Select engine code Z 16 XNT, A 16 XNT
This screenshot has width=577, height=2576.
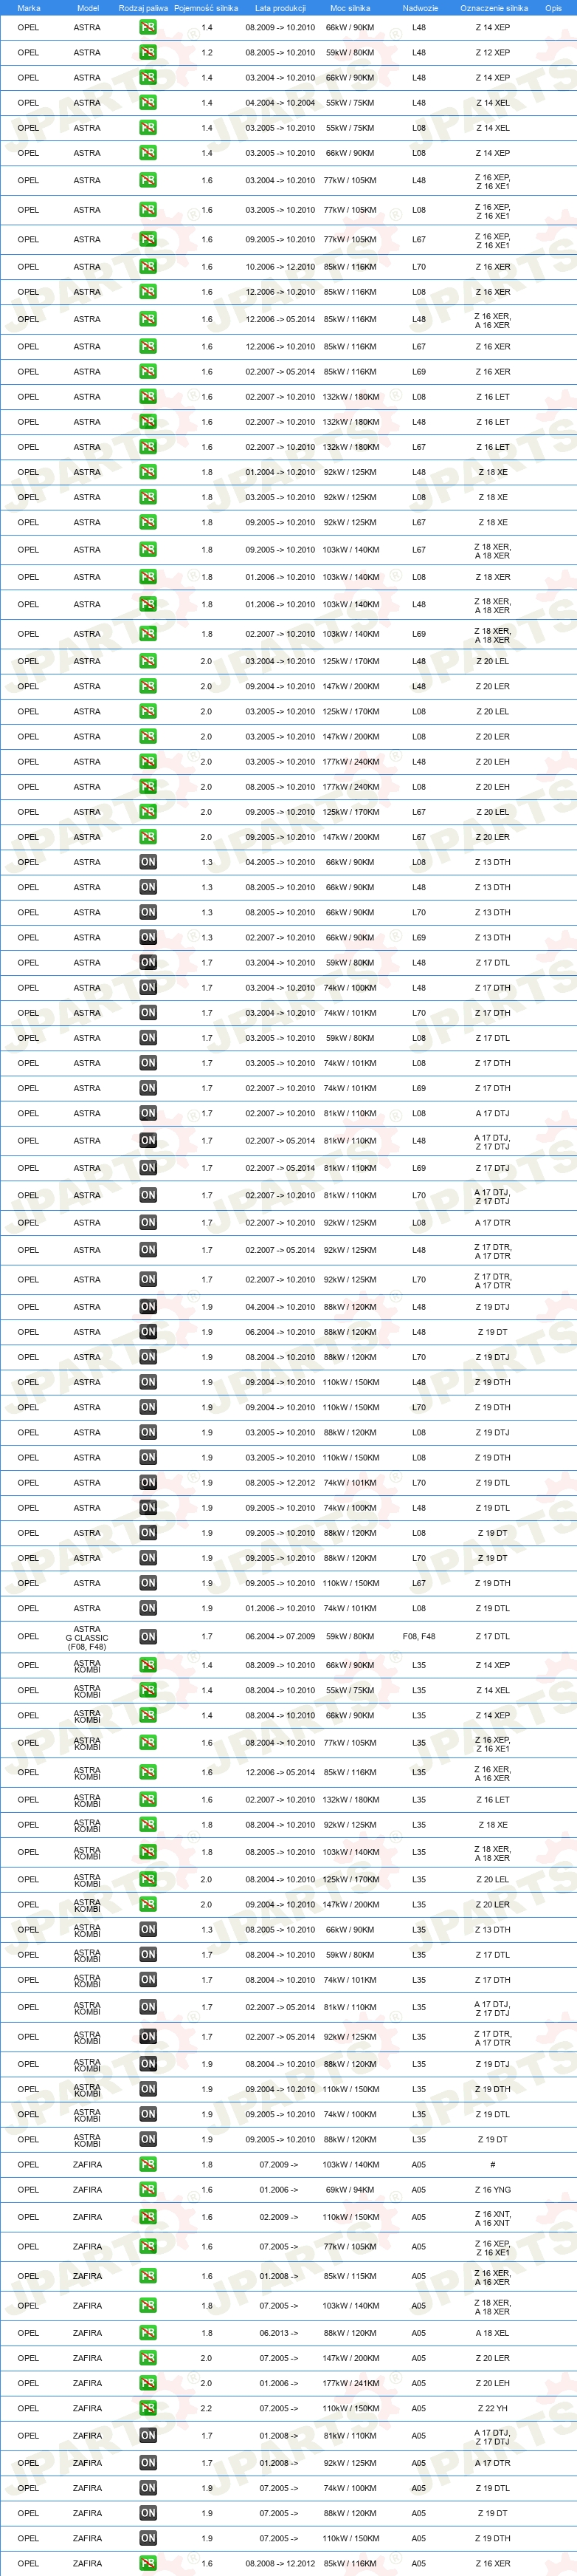click(492, 2218)
